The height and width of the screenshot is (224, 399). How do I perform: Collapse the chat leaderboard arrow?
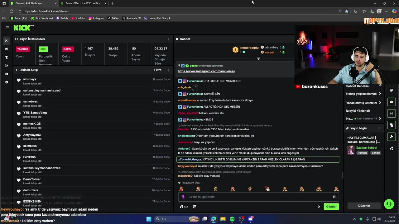click(x=258, y=58)
